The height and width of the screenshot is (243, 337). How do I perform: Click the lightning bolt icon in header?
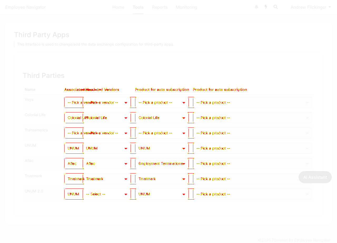(x=266, y=7)
